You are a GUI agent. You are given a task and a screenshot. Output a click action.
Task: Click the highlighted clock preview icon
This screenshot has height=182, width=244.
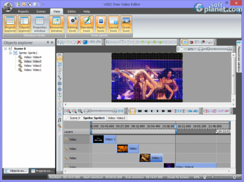pos(133,111)
